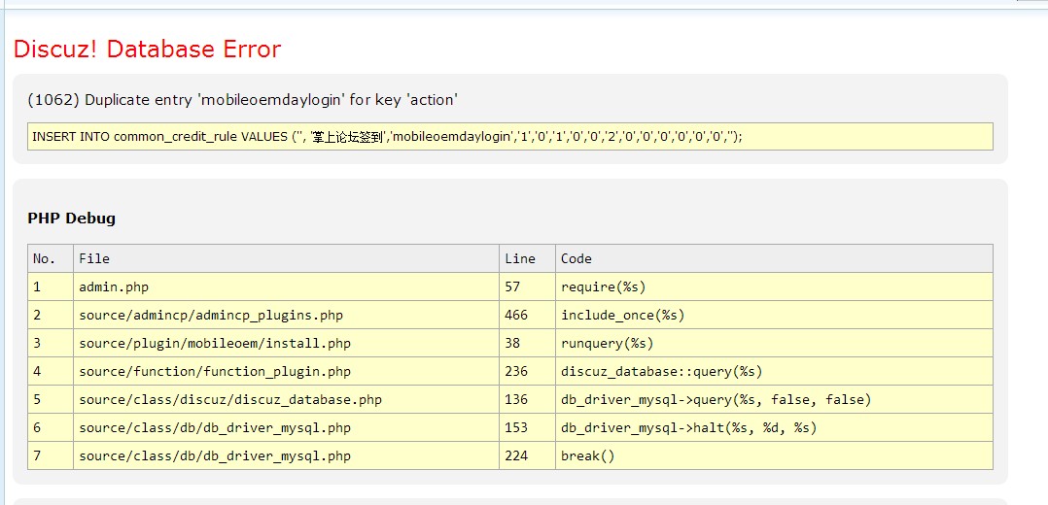Click the 'include_once(%s)' code cell

pos(774,315)
